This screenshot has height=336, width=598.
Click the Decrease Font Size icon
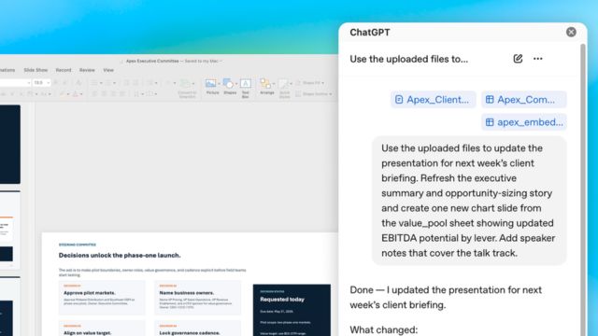pos(64,83)
